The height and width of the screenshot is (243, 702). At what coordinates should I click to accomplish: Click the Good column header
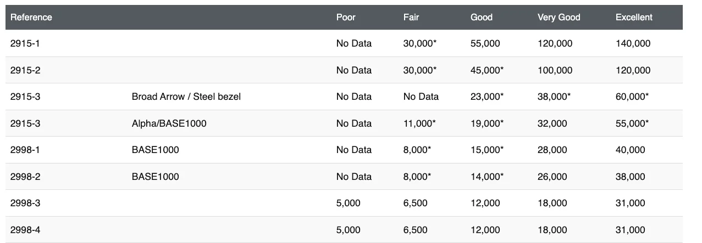(481, 17)
